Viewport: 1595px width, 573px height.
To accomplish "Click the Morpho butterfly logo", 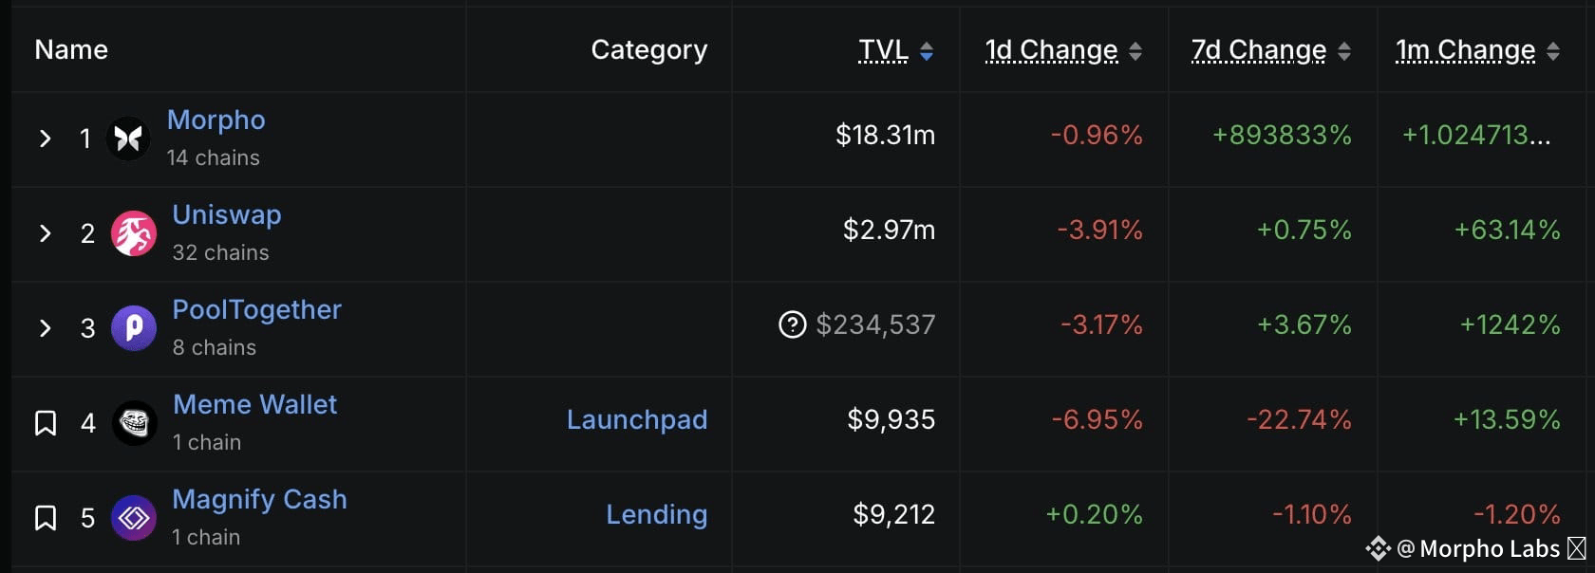I will [x=130, y=139].
